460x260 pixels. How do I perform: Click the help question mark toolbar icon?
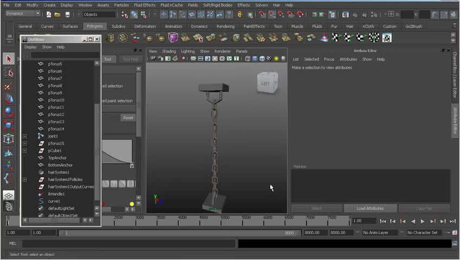tap(229, 14)
